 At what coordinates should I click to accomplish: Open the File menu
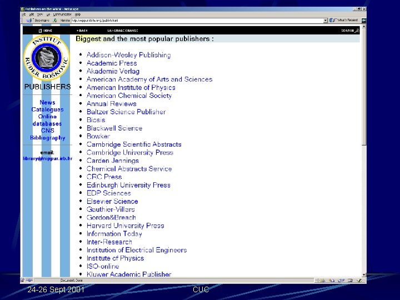pyautogui.click(x=23, y=14)
